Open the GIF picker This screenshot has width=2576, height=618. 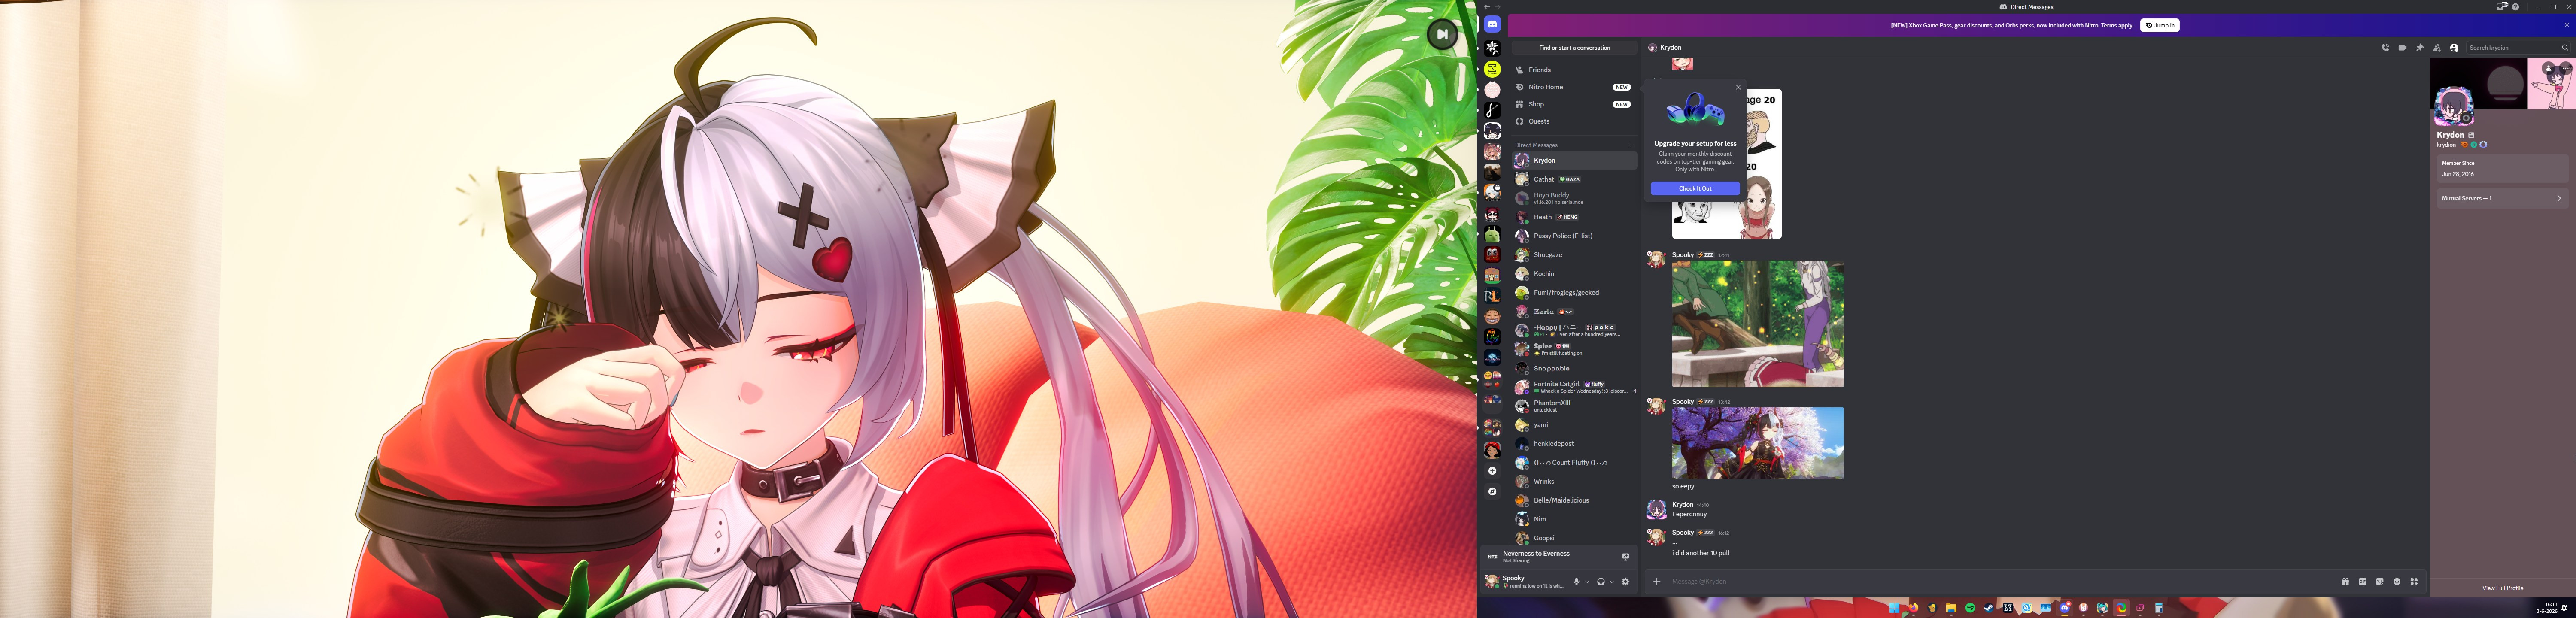click(x=2363, y=582)
